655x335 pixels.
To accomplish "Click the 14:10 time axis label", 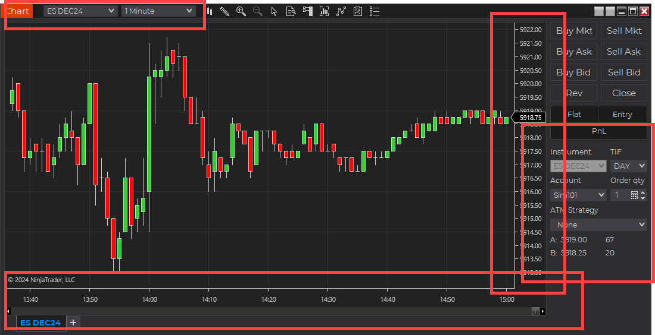I will click(x=208, y=299).
